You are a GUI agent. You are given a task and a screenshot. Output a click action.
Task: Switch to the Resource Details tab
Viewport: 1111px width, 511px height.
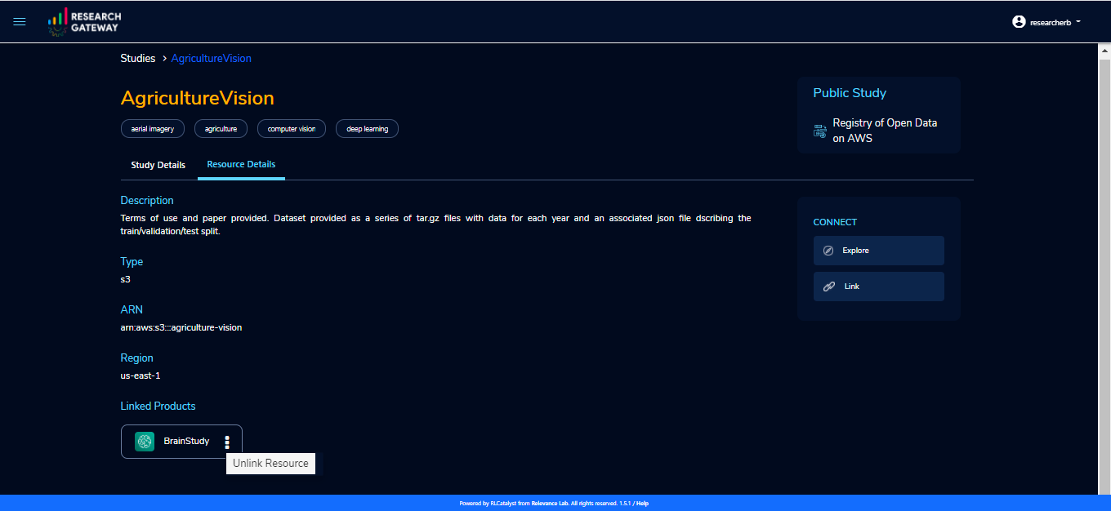241,165
